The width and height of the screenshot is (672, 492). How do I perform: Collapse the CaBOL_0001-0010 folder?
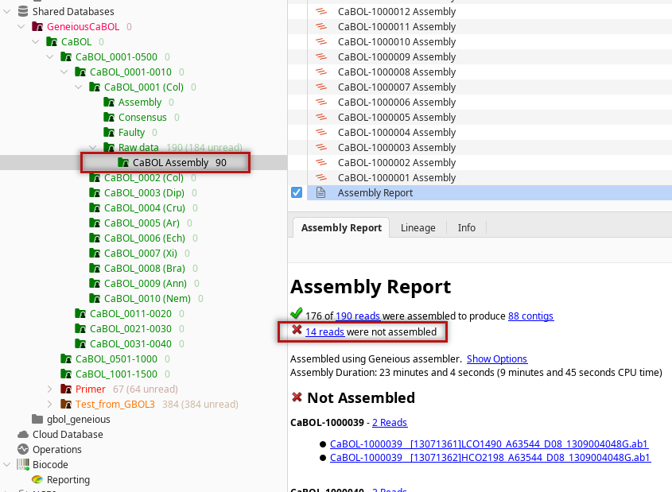(x=64, y=72)
